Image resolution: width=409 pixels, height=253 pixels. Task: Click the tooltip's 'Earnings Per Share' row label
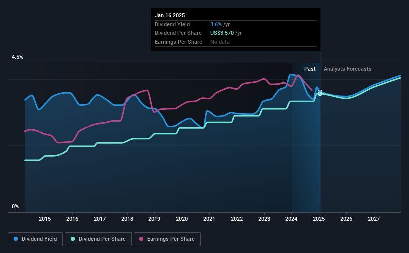pos(178,42)
